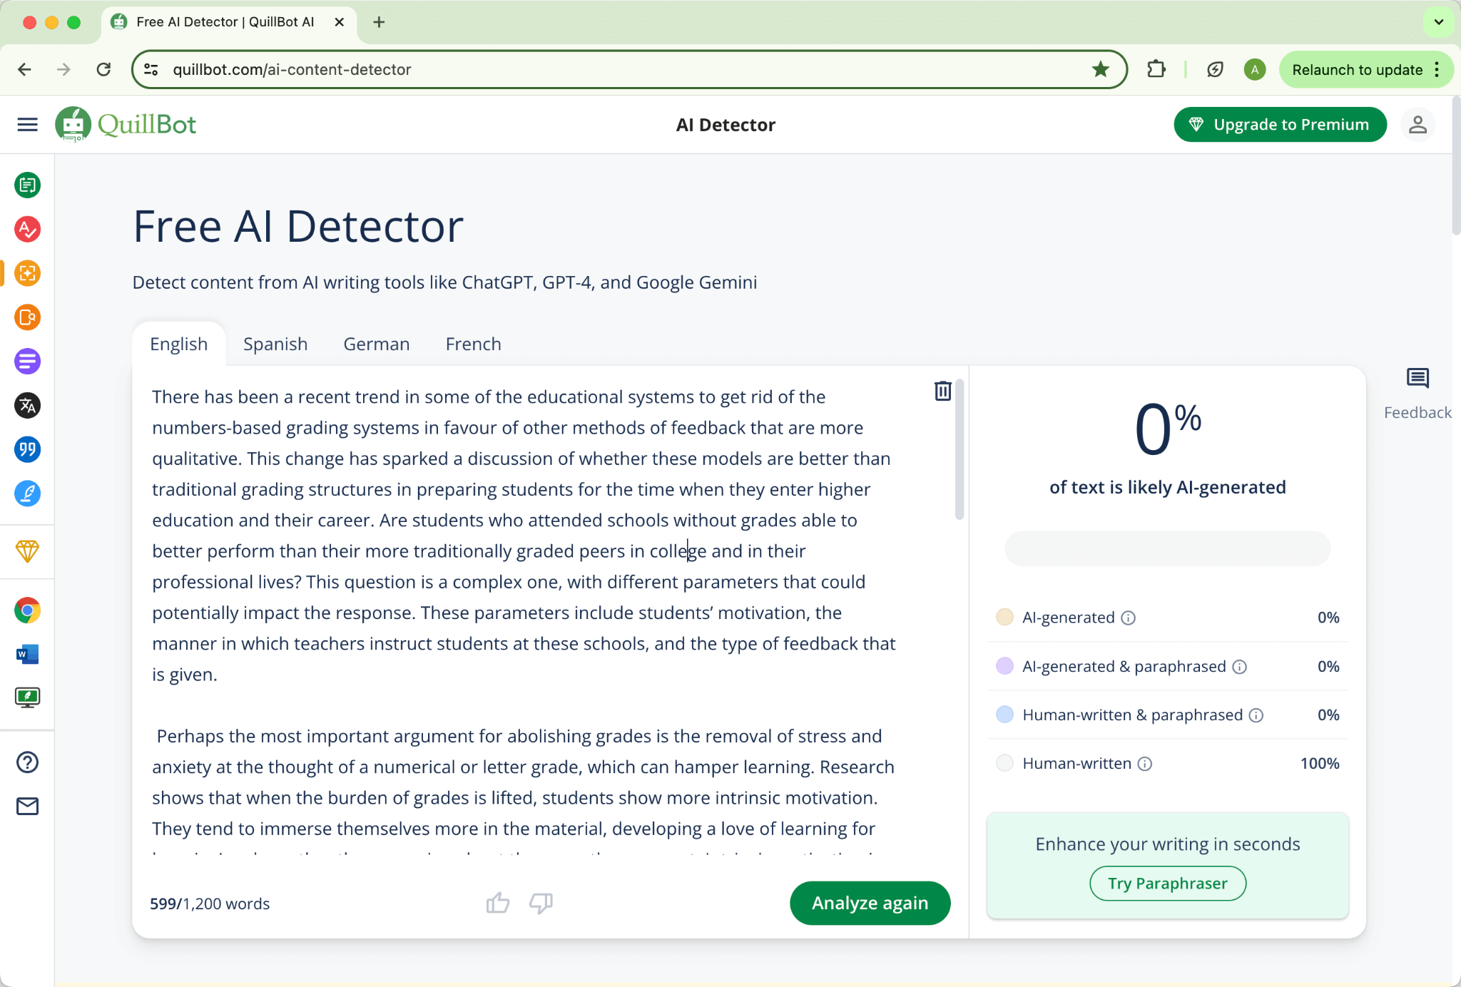View site information icon in address bar
This screenshot has width=1461, height=987.
(151, 69)
